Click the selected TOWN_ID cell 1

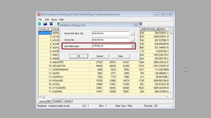tap(45, 33)
